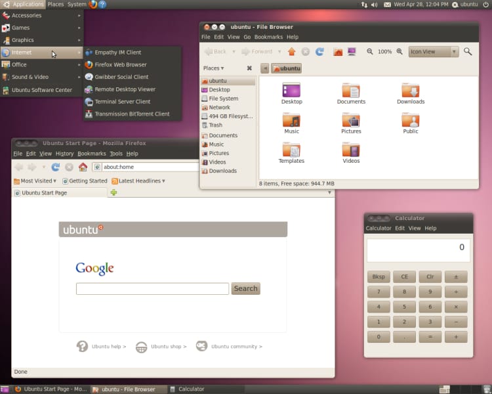The image size is (492, 394).
Task: Click the Reload icon in File Browser toolbar
Action: click(319, 51)
